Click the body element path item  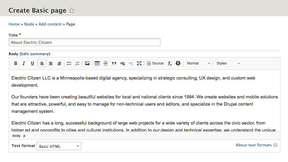[x=16, y=136]
